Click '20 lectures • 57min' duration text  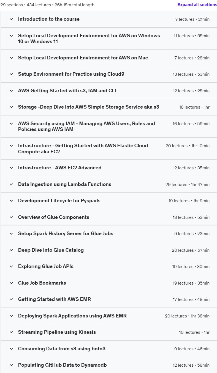(x=191, y=250)
